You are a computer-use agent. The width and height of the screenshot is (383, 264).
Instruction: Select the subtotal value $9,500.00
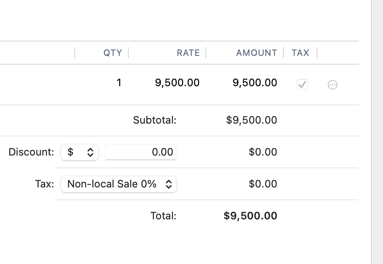pyautogui.click(x=251, y=120)
